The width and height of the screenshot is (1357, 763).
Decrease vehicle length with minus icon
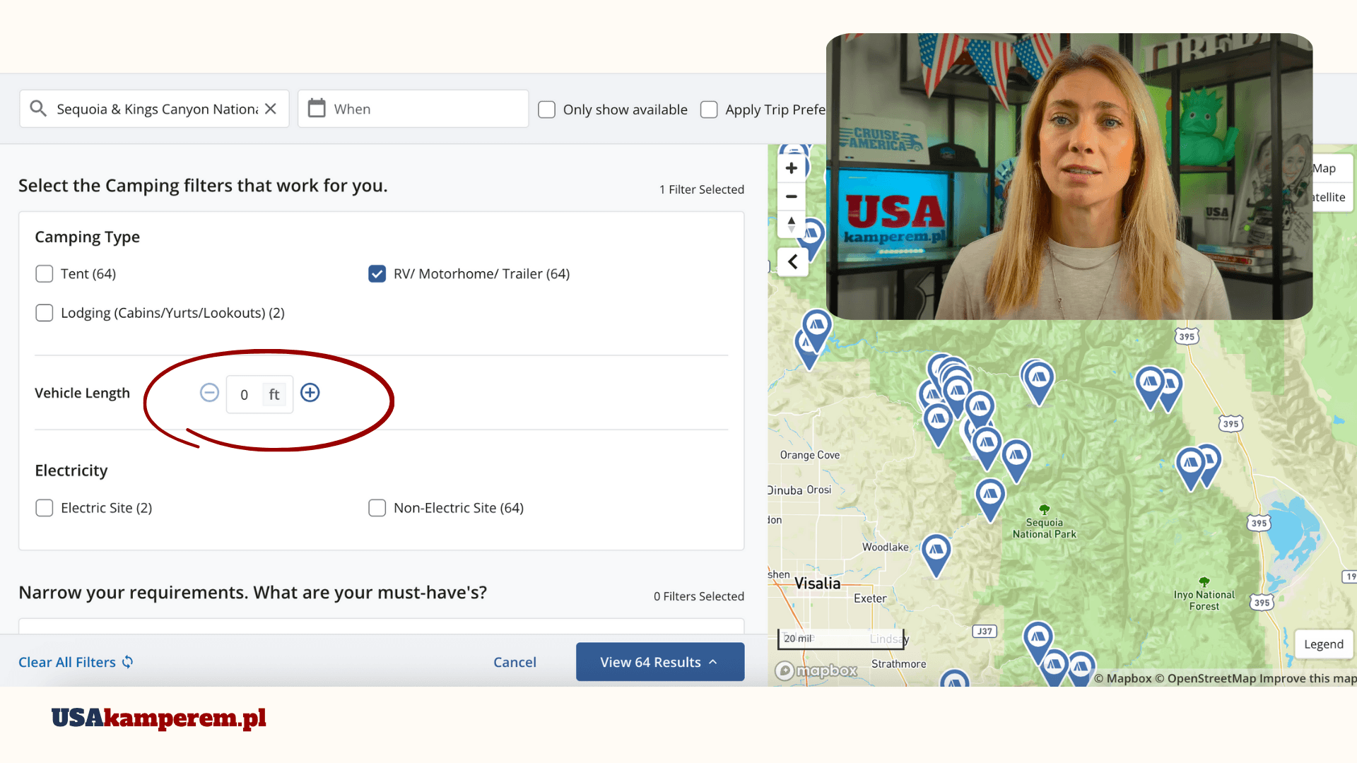pyautogui.click(x=209, y=393)
